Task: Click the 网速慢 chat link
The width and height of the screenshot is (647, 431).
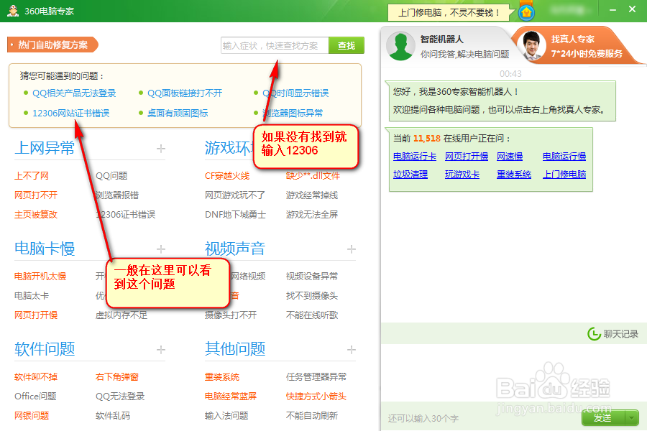Action: [510, 157]
